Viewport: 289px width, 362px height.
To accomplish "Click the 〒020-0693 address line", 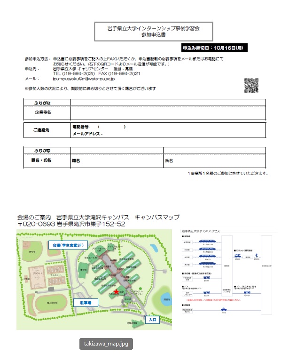I will pyautogui.click(x=71, y=224).
